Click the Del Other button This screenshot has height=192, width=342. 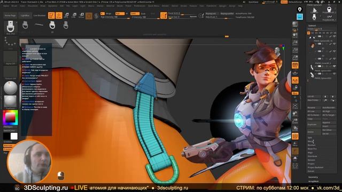(x=329, y=130)
